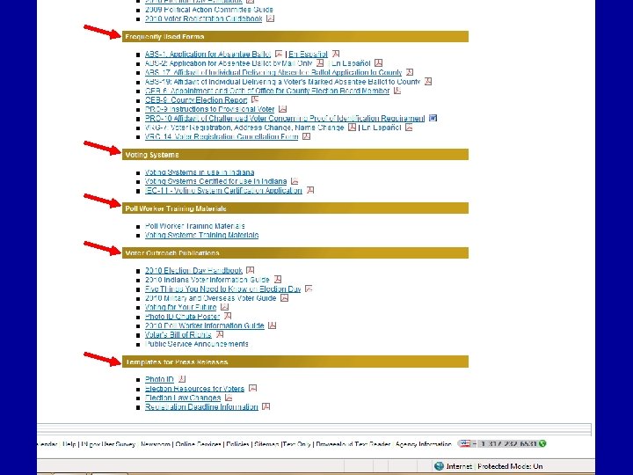Open Election Law Changes press template
This screenshot has height=475, width=633.
[x=183, y=398]
